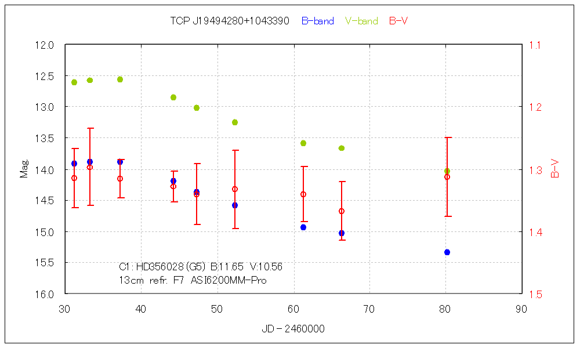This screenshot has width=580, height=348.
Task: Click the equipment note 13cm refr. F7 ASI6200MM-Pro
Action: pos(193,280)
